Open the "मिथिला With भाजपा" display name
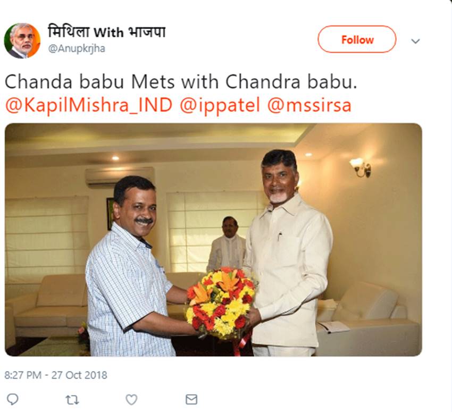Viewport: 452px width, 412px height. (x=106, y=32)
